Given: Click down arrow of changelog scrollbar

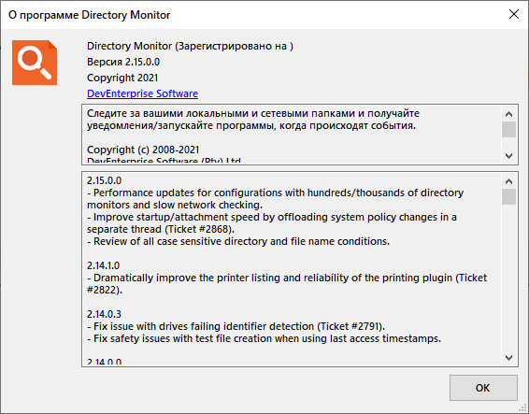Looking at the screenshot, I should click(x=508, y=357).
